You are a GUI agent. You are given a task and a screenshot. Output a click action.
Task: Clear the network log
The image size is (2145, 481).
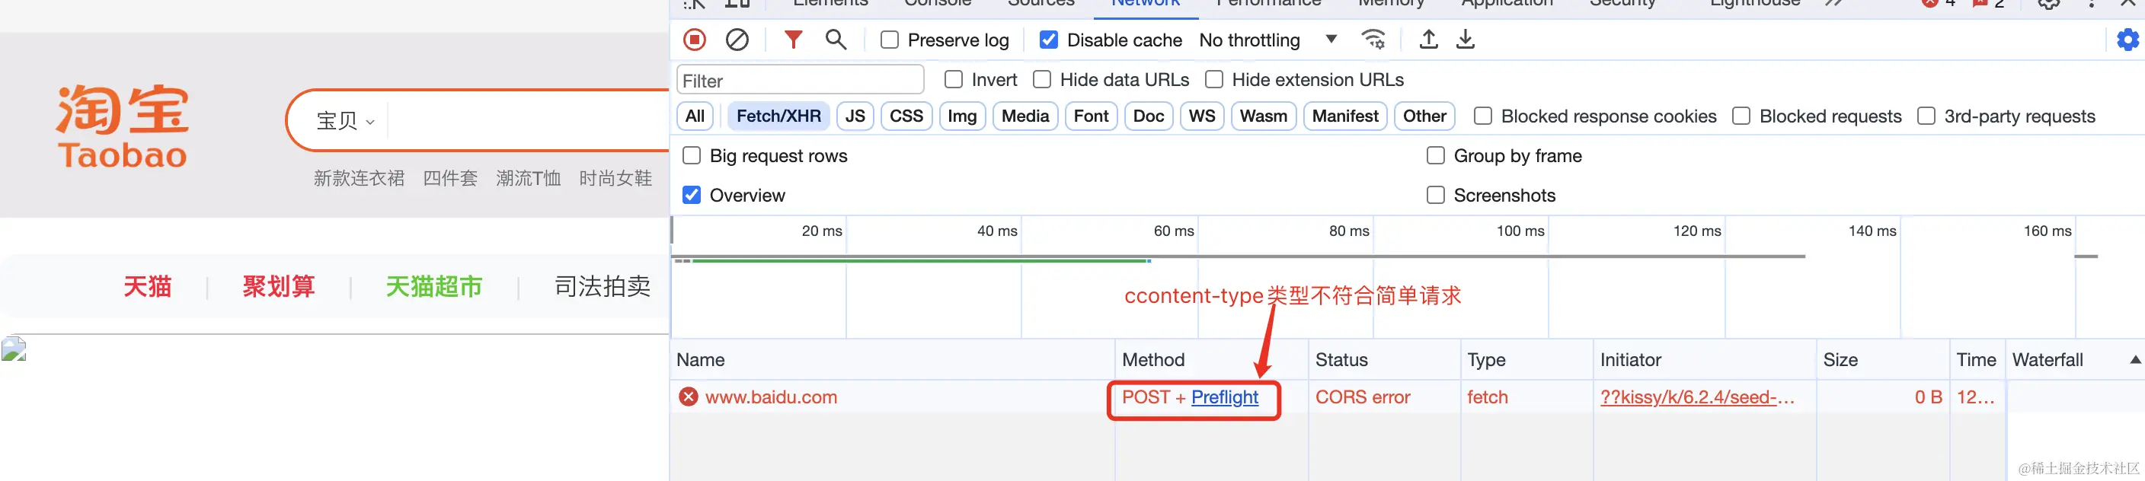[737, 40]
